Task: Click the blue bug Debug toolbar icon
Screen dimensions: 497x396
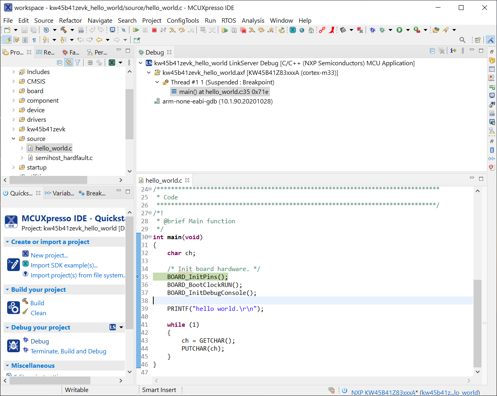Action: pos(372,30)
